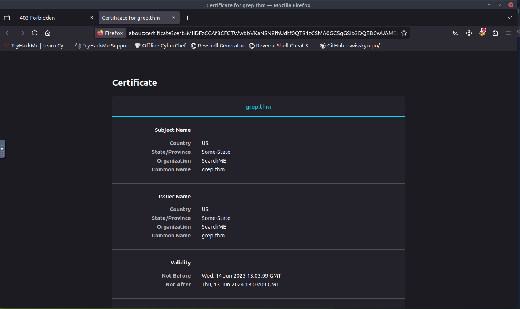Click the reload page icon
The height and width of the screenshot is (309, 520).
[35, 33]
